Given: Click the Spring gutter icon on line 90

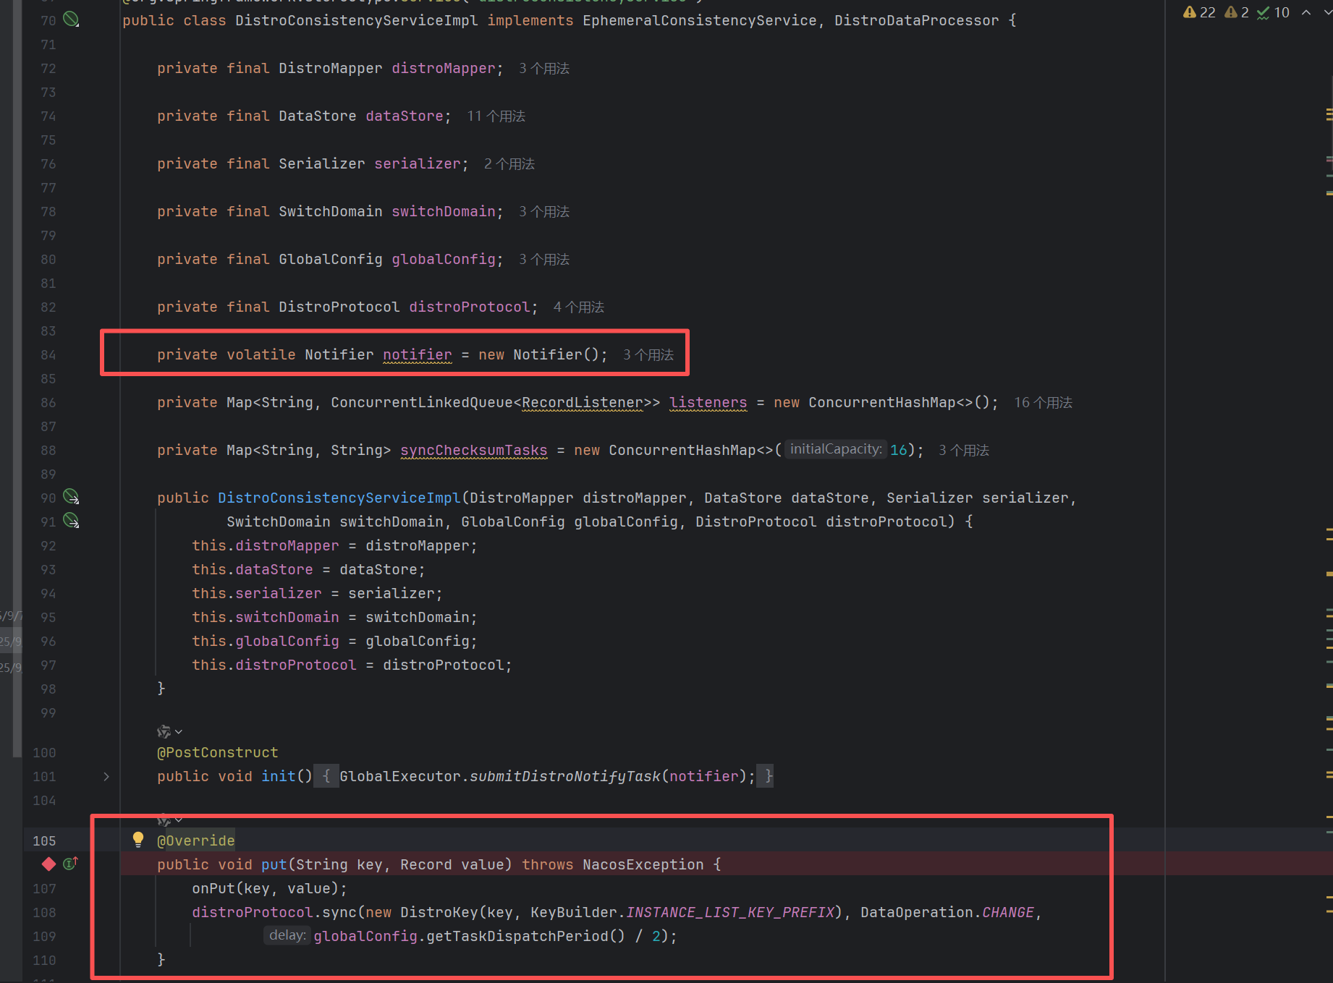Looking at the screenshot, I should 71,497.
